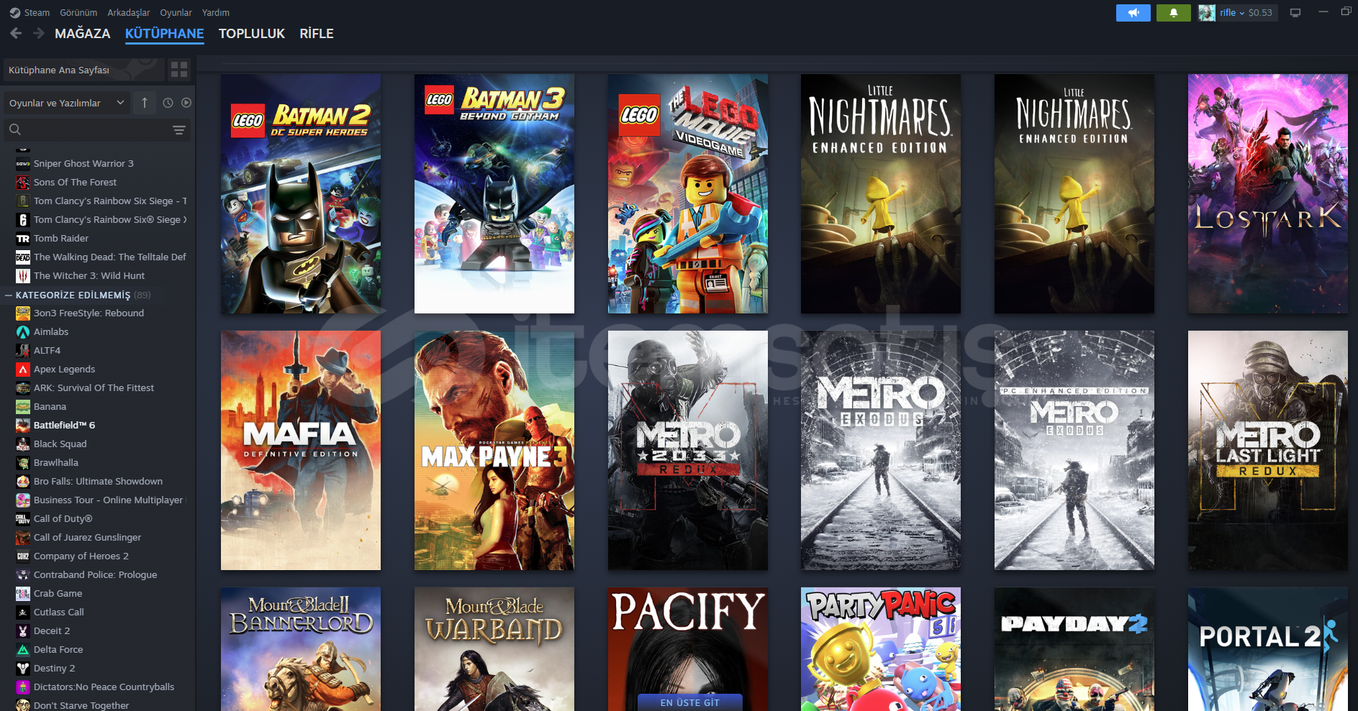Switch to Big Picture display mode icon
1358x711 pixels.
coord(1295,12)
